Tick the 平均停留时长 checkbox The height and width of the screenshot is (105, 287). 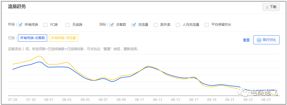(207, 25)
